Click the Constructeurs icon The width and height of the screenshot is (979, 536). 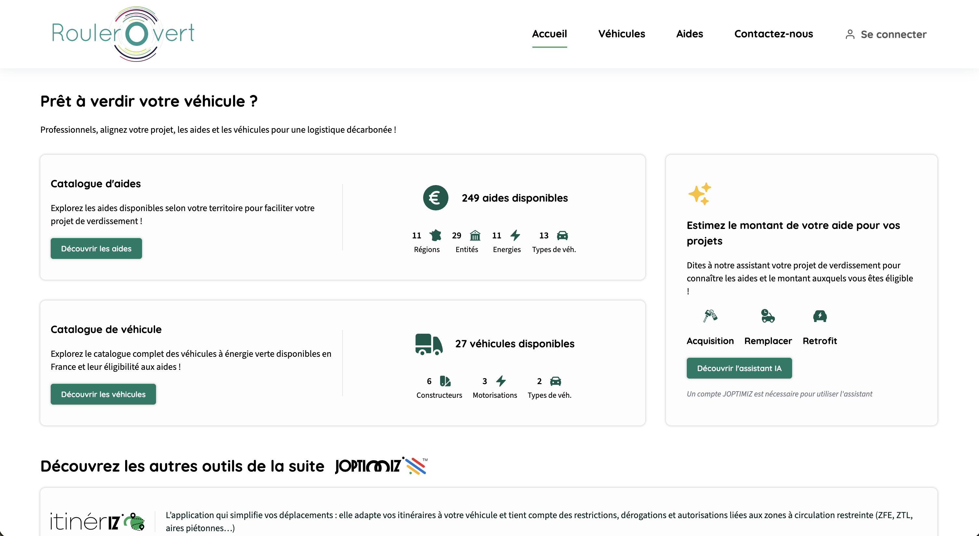pyautogui.click(x=445, y=381)
